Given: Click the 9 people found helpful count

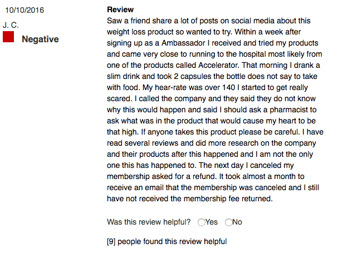Looking at the screenshot, I should (x=167, y=241).
